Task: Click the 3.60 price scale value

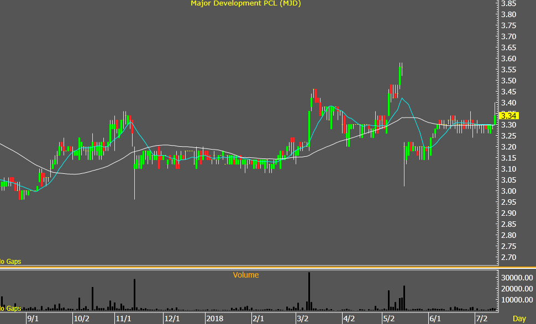Action: pyautogui.click(x=508, y=59)
